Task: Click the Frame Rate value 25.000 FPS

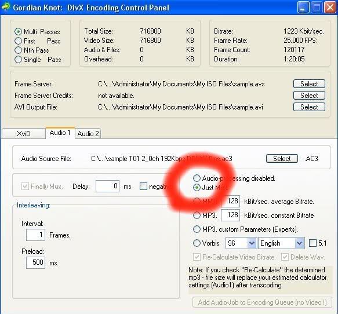Action: tap(300, 41)
